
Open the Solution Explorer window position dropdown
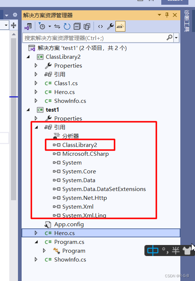pos(159,15)
